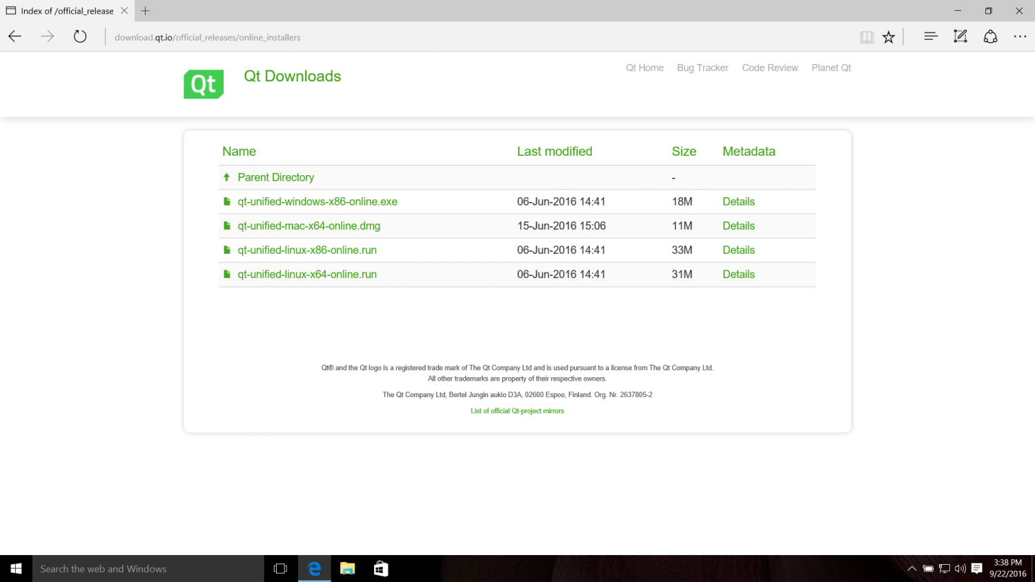Click the Make a Web Note icon

click(960, 37)
